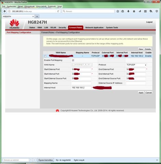Viewport: 161px width, 164px height.
Task: Open the Nézet menu
Action: (20, 6)
